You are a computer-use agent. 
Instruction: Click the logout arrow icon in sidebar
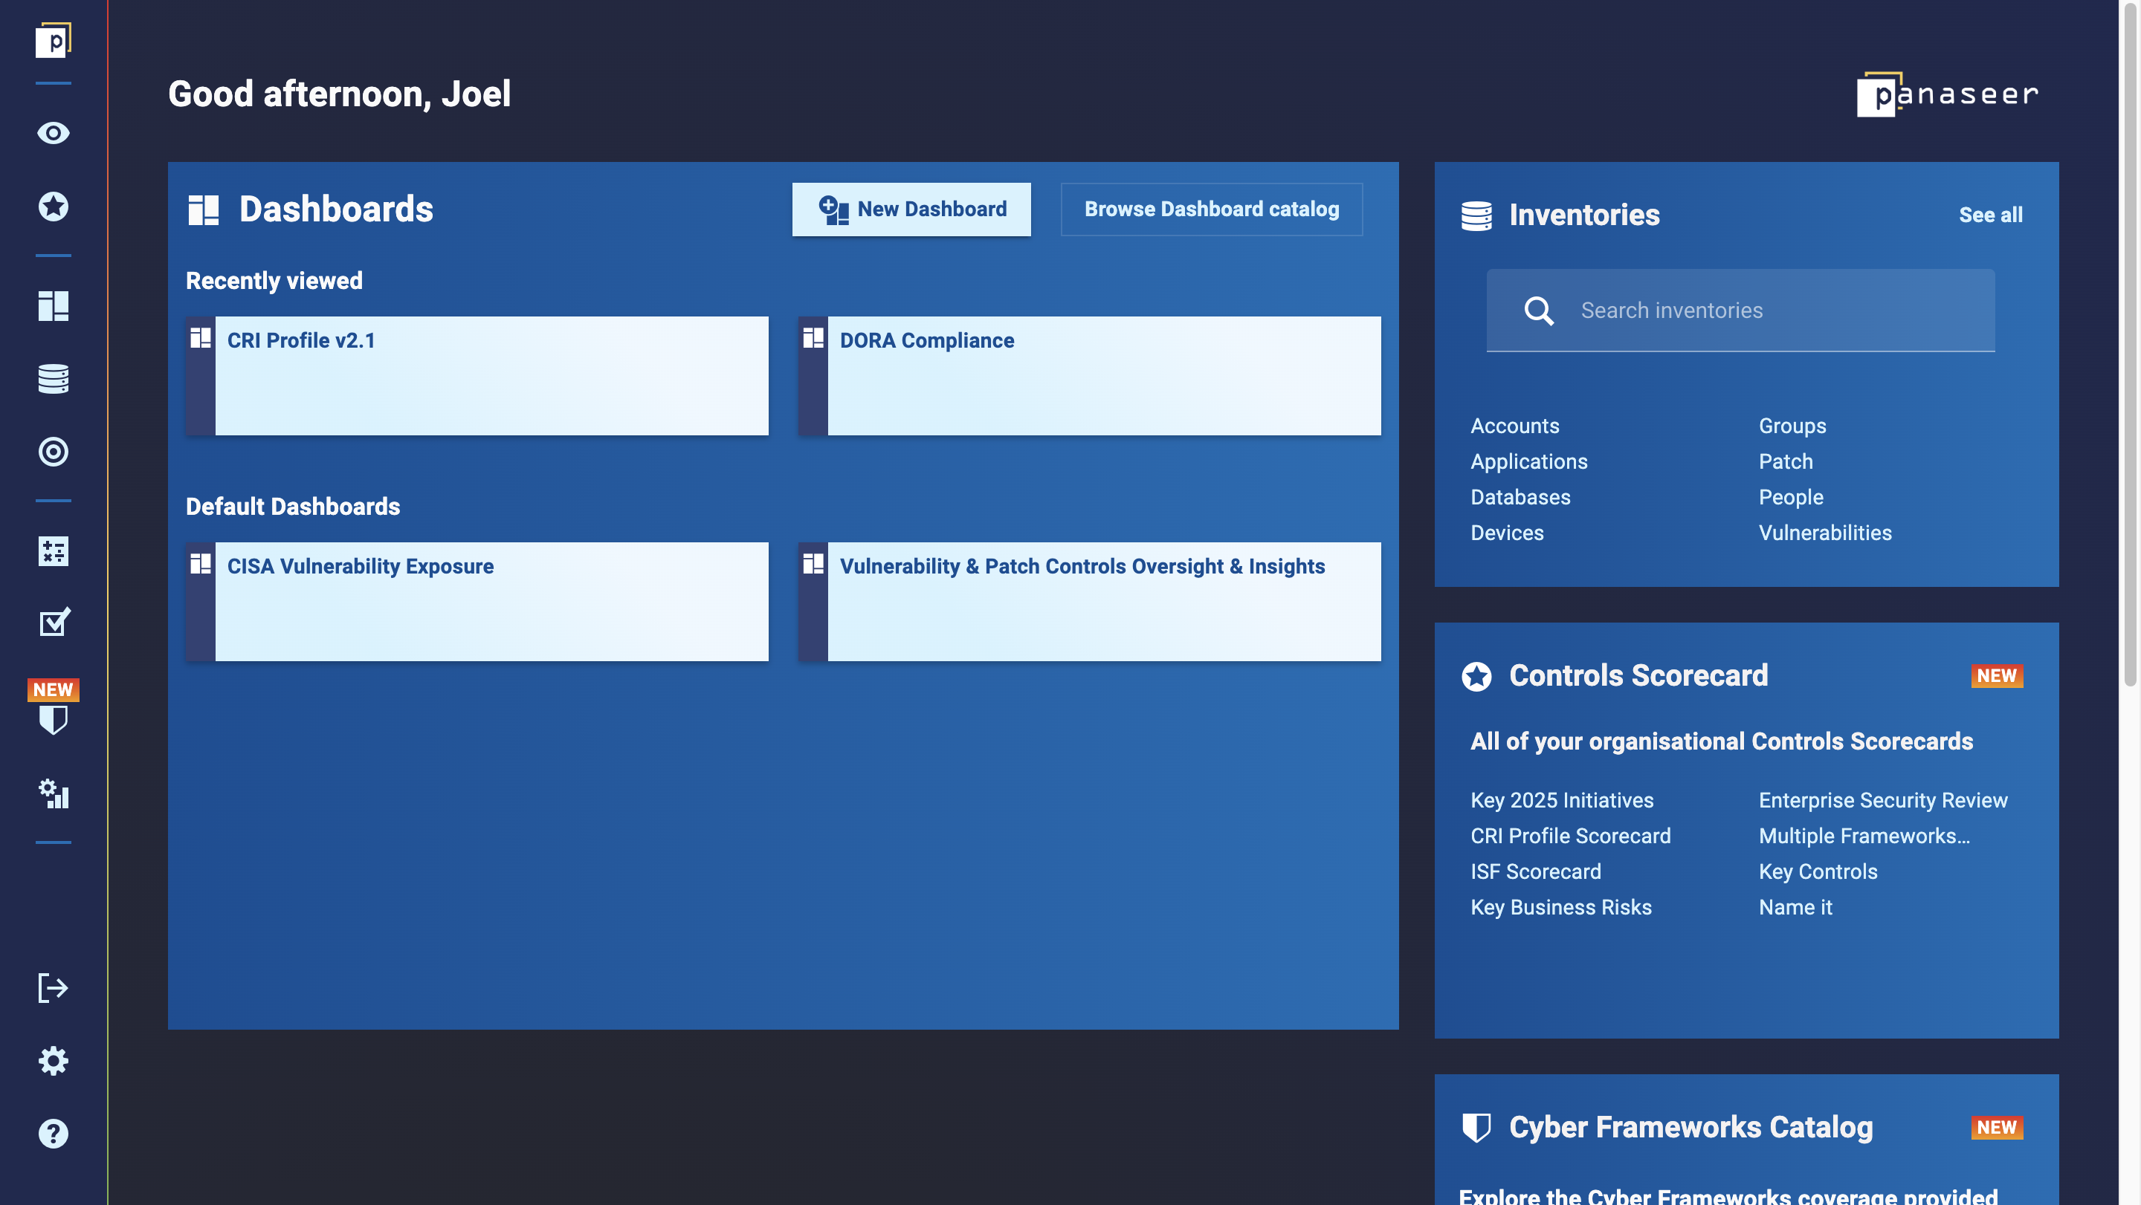coord(54,988)
